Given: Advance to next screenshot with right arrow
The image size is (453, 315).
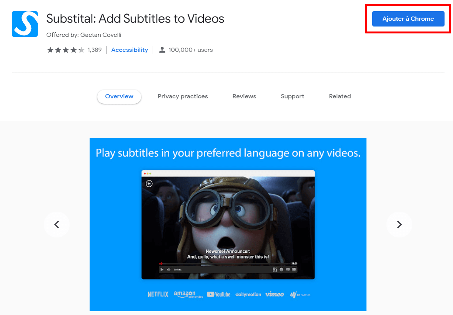Looking at the screenshot, I should pyautogui.click(x=399, y=224).
